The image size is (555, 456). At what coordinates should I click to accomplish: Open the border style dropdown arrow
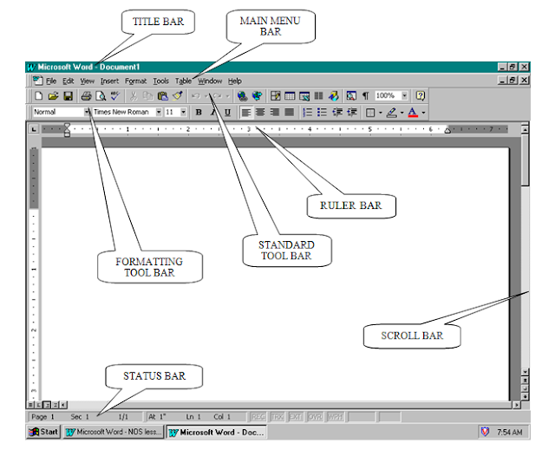(x=381, y=113)
